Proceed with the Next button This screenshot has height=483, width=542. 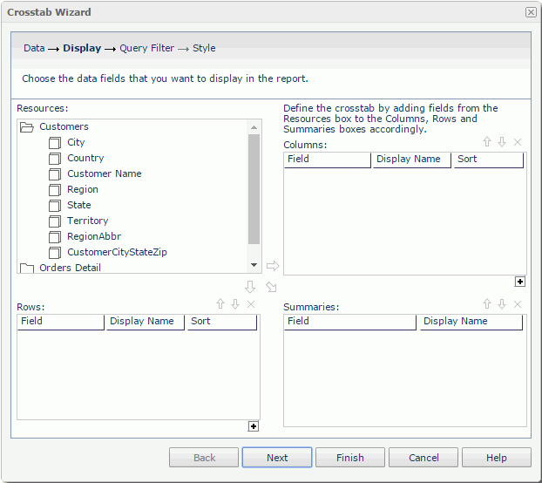click(277, 458)
